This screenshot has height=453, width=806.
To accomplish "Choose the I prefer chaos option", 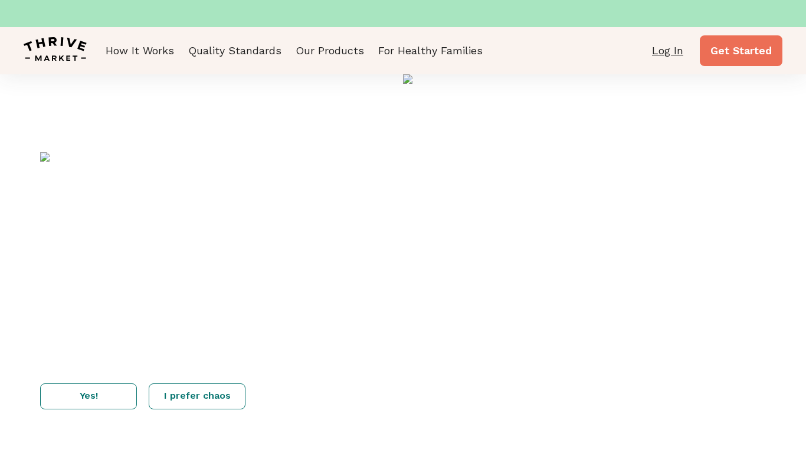I will click(197, 396).
